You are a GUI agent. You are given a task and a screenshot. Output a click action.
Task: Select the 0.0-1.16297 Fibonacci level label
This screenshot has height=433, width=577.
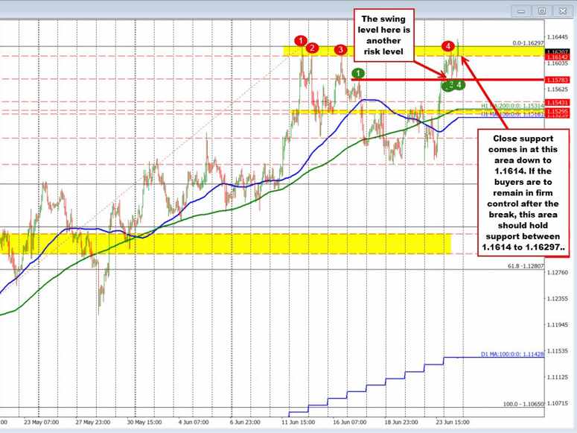(x=528, y=43)
